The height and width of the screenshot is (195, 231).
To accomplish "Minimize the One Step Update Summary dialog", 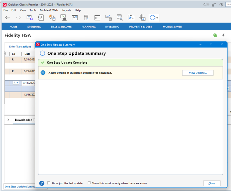I will (x=200, y=44).
